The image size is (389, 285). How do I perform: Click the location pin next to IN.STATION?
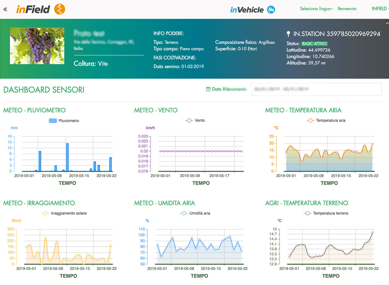[289, 34]
